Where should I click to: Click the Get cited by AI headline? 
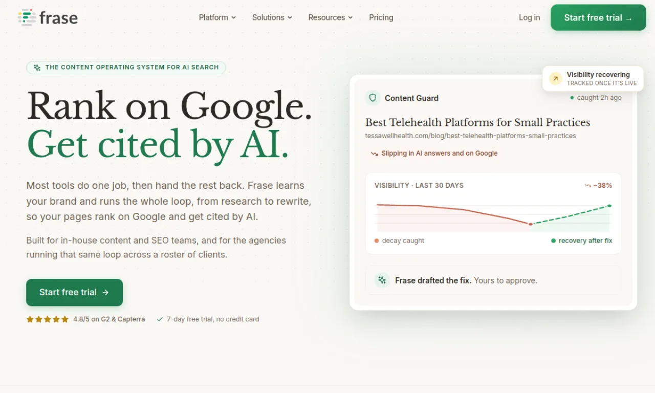pos(158,144)
